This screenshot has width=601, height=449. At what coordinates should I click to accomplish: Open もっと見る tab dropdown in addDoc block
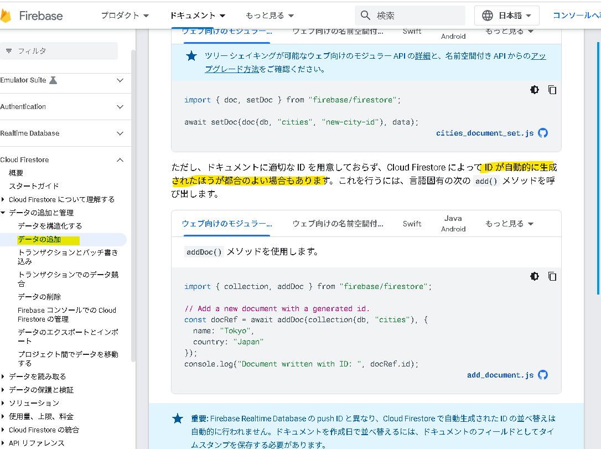pos(509,224)
